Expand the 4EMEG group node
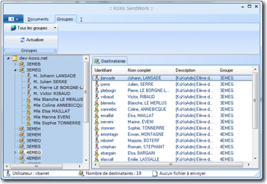 click(15, 152)
